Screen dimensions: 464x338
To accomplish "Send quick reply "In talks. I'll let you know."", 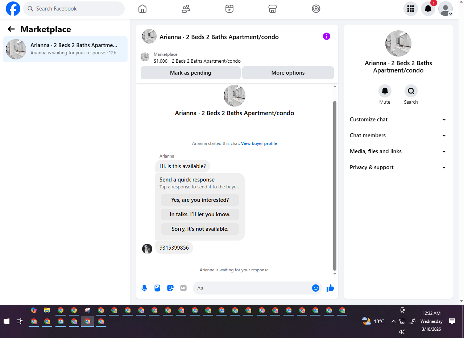I will tap(200, 214).
